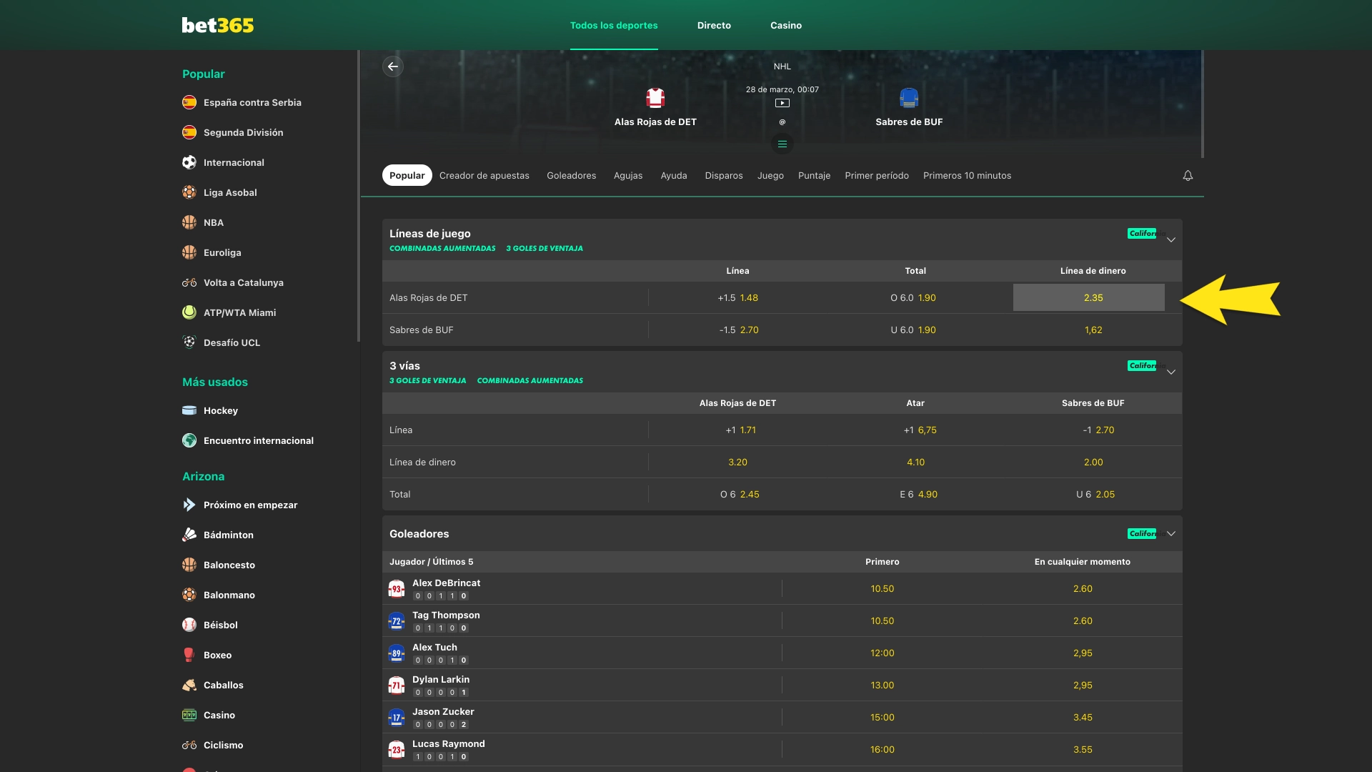This screenshot has width=1372, height=772.
Task: Click the Encuentro internacional globe icon
Action: tap(189, 440)
